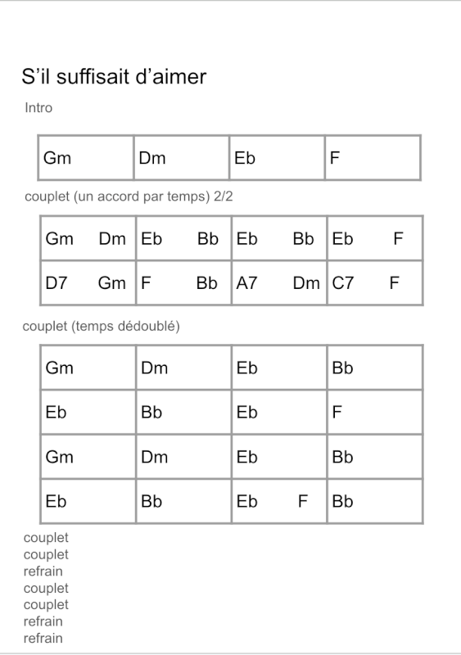Click the last "refrain" line at the bottom
The image size is (461, 655).
[43, 639]
